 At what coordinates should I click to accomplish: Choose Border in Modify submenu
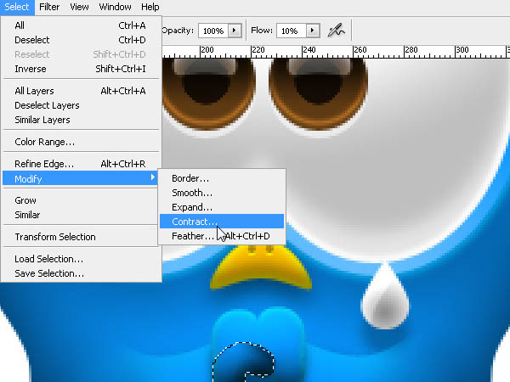(x=222, y=178)
